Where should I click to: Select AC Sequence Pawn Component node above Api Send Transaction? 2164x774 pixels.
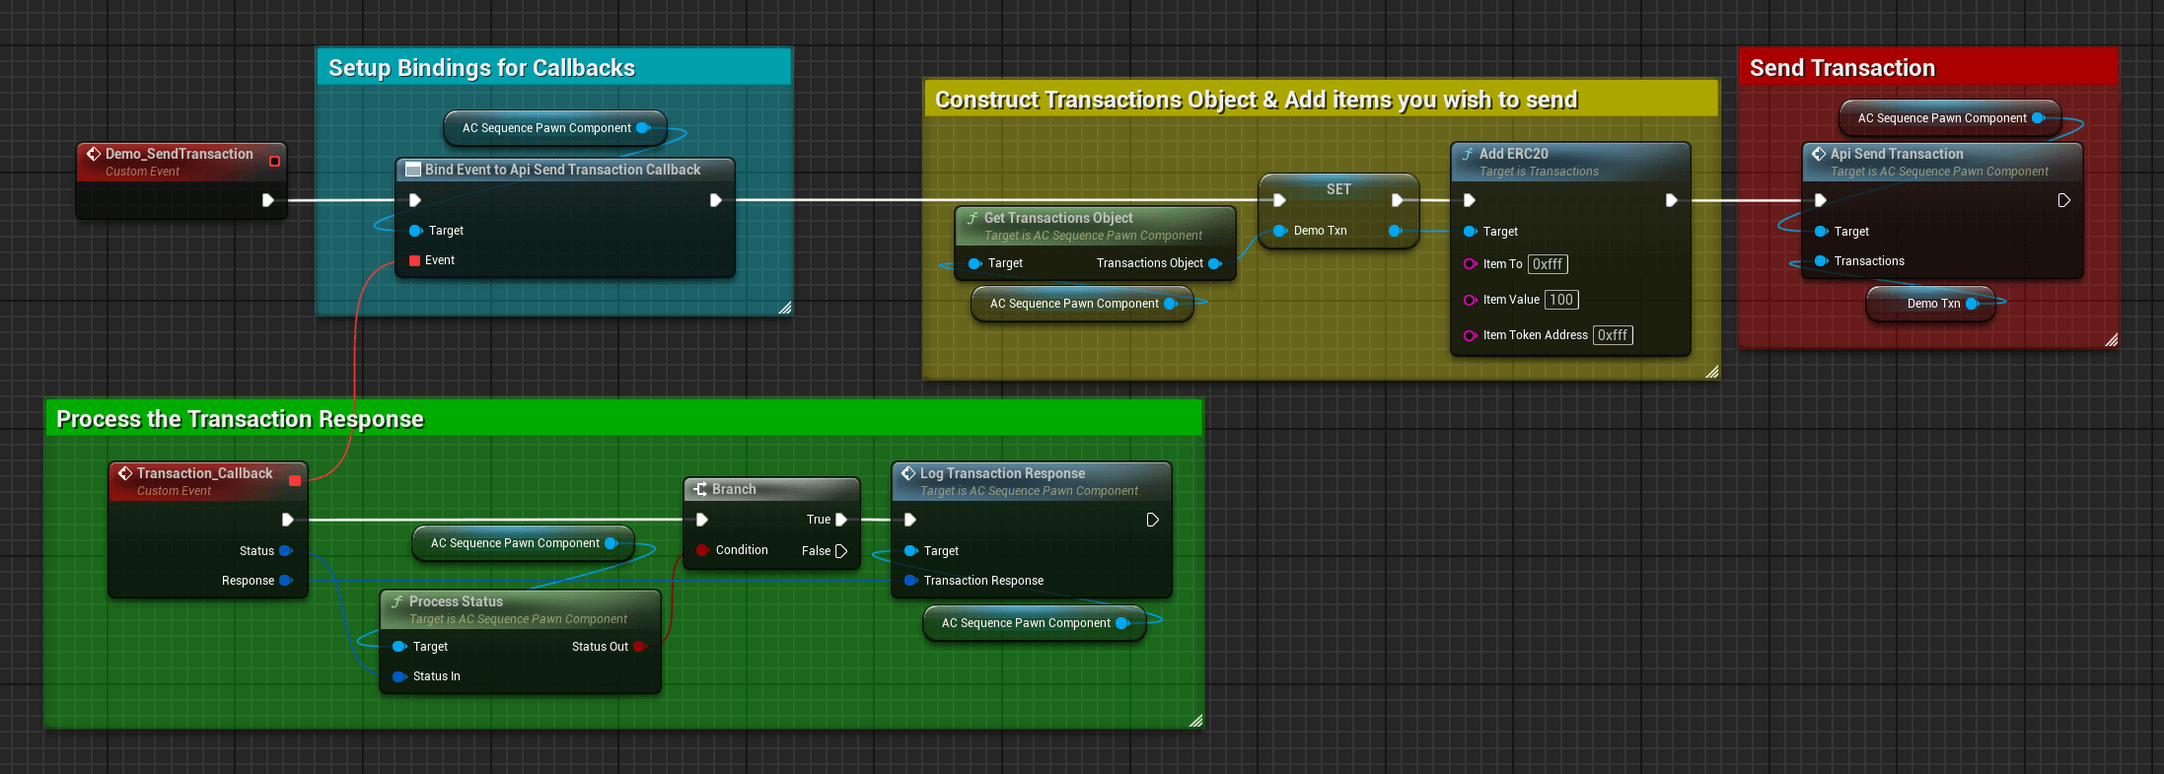click(1950, 118)
